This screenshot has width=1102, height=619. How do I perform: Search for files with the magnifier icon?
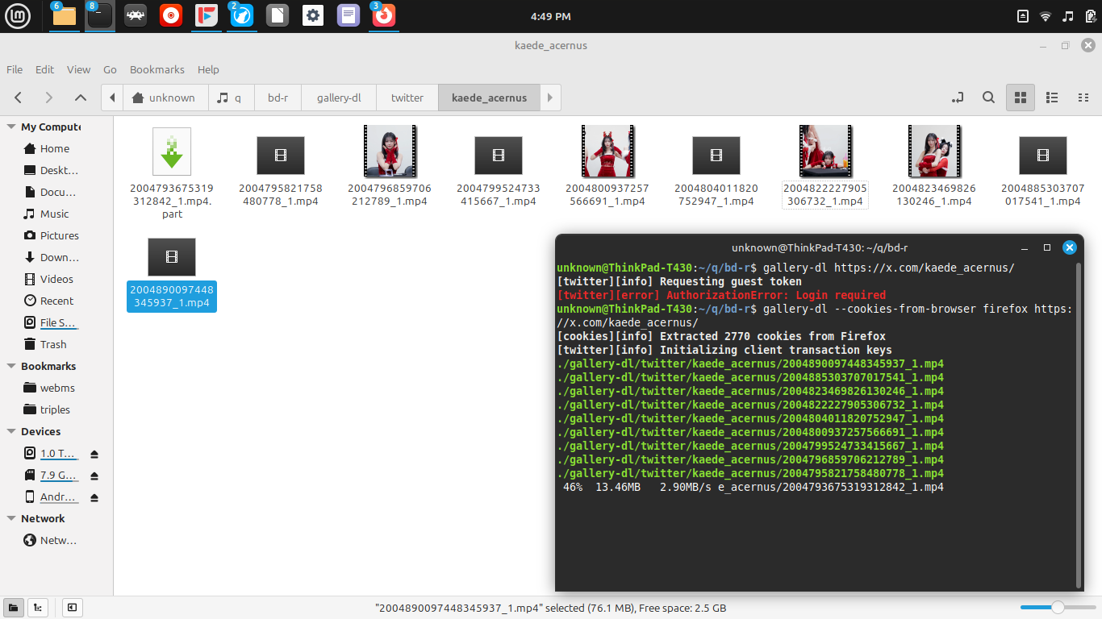(x=988, y=98)
